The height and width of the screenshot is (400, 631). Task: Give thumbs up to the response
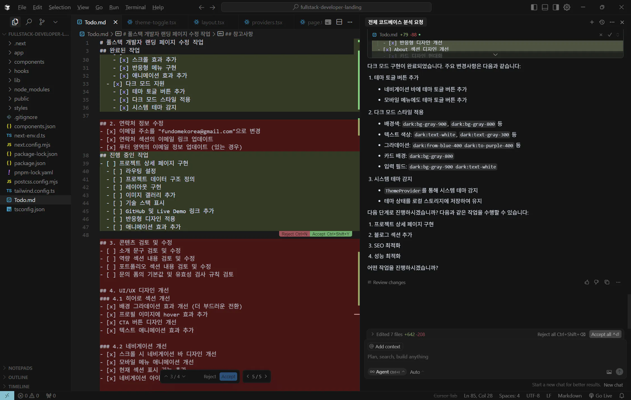click(x=587, y=282)
